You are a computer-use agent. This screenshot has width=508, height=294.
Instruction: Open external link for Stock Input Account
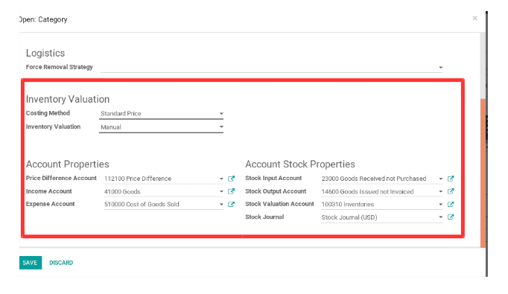tap(451, 179)
